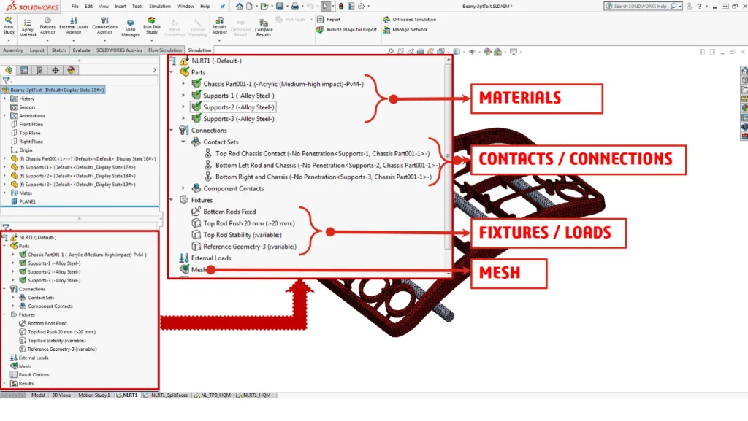Open the Insert menu
This screenshot has height=421, width=748.
121,6
